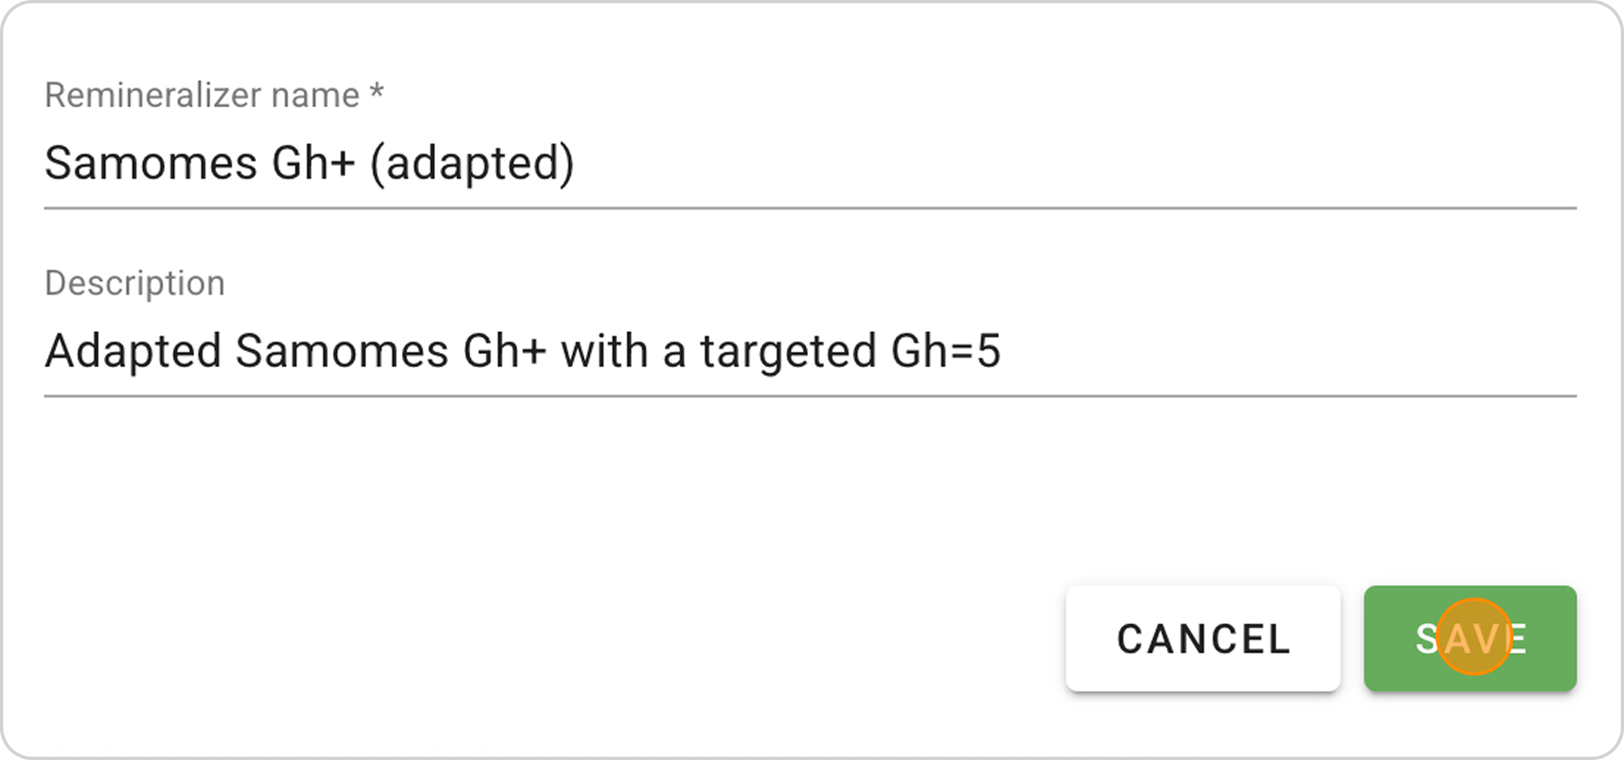Focus the Description input field
Screen dimensions: 1624x760
[x=810, y=351]
